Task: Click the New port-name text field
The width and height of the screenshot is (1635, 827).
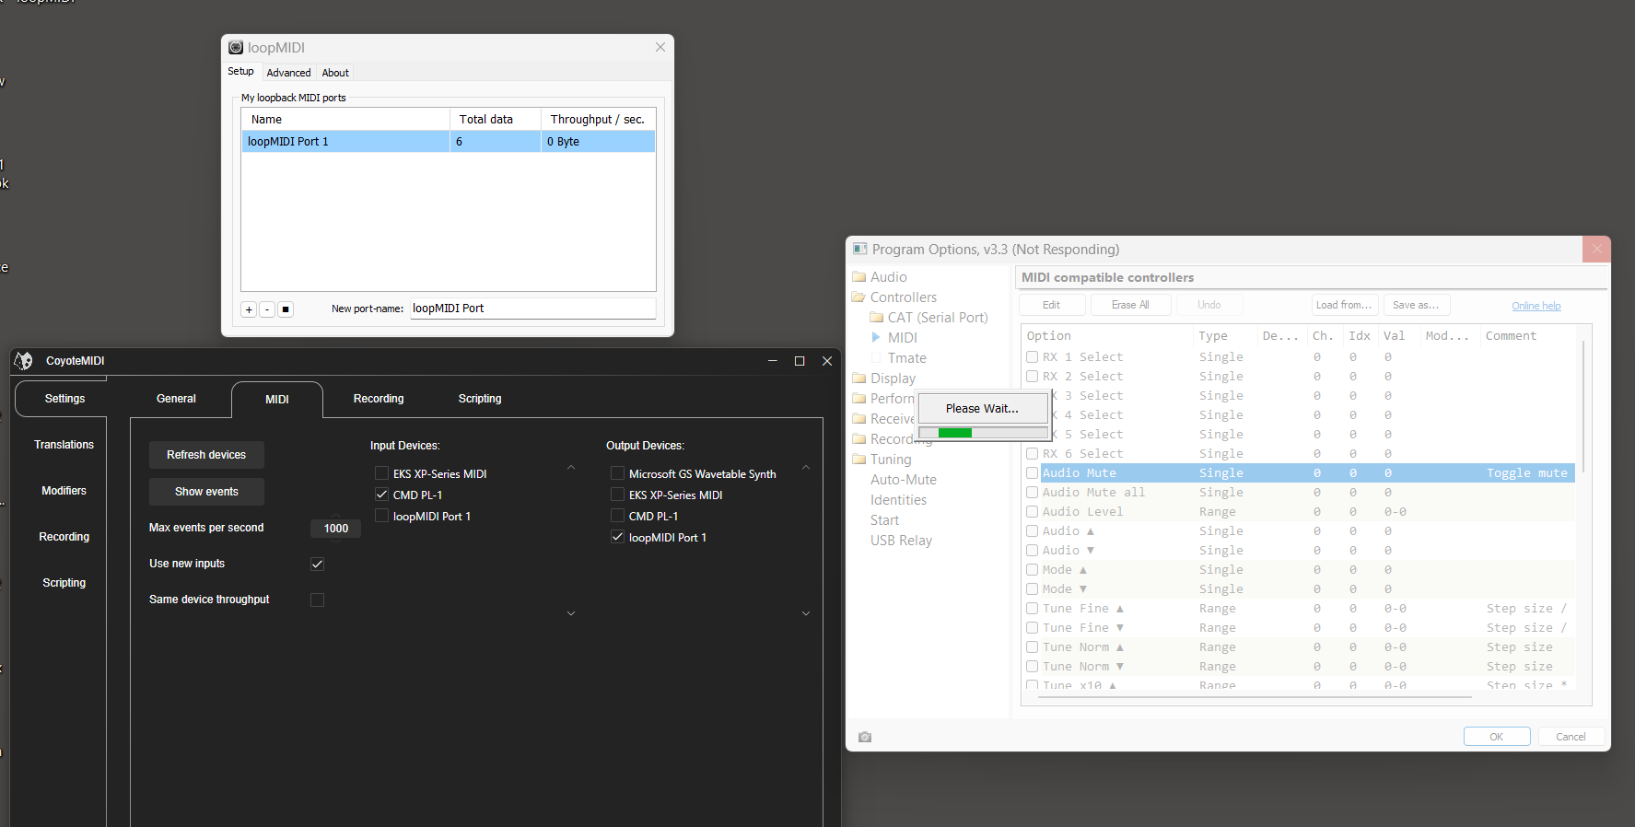Action: click(532, 309)
